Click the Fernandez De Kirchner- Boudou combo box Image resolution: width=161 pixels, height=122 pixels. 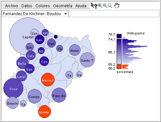pos(35,14)
